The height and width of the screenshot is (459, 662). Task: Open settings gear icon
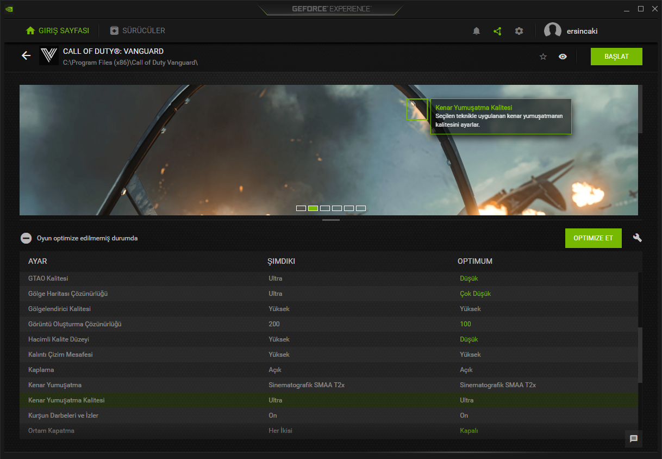519,31
